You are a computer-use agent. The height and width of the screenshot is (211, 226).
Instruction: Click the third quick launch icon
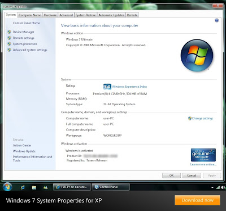pos(45,187)
